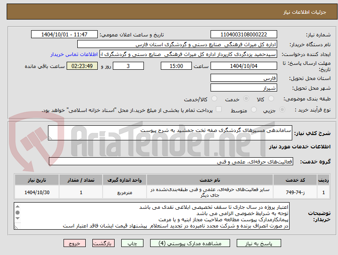This screenshot has width=338, height=255.
Task: Click the ردیف column header
Action: 323,180
